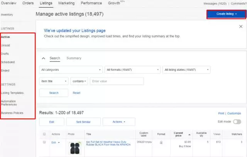The height and width of the screenshot is (157, 247).
Task: Open Automation Preferences settings
Action: click(x=8, y=103)
